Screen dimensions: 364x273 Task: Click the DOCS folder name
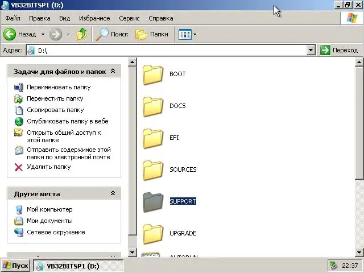(177, 106)
